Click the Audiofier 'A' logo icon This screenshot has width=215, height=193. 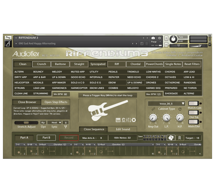click(8, 44)
